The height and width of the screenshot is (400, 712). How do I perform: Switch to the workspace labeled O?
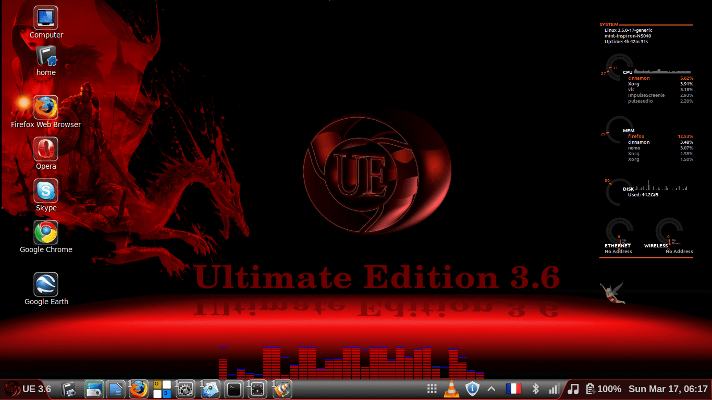click(x=157, y=384)
